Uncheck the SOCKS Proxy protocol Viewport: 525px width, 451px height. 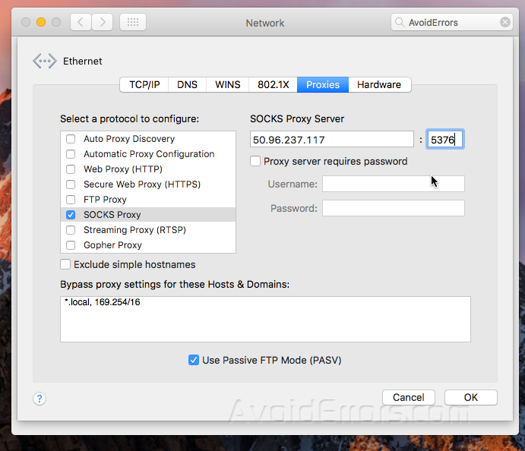71,215
